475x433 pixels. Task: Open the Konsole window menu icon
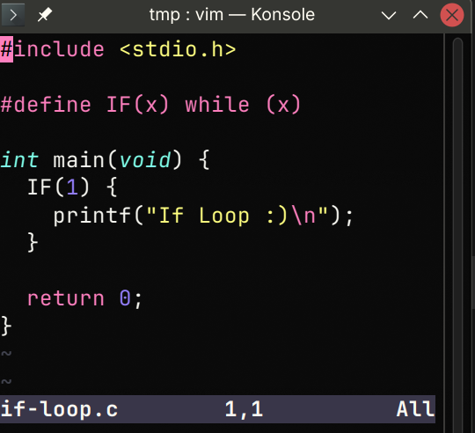(x=13, y=15)
